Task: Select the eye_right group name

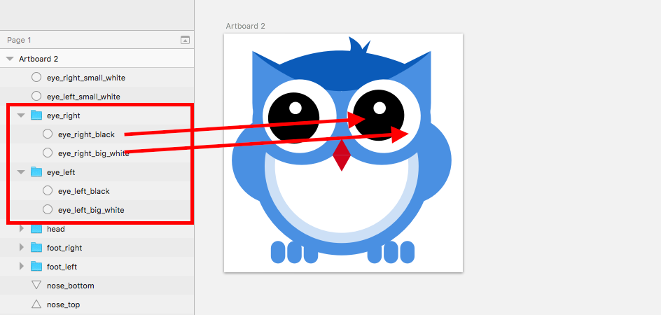Action: (64, 115)
